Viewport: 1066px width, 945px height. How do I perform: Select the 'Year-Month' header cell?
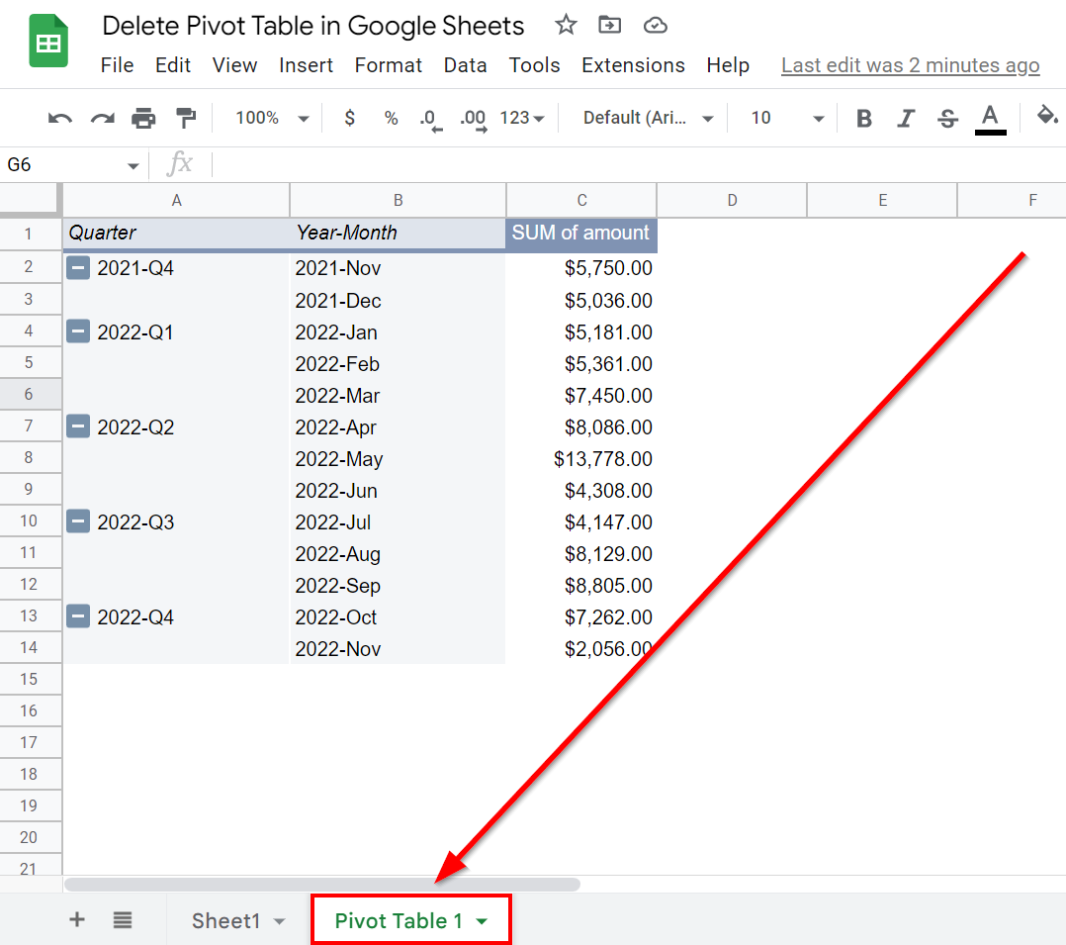coord(398,234)
